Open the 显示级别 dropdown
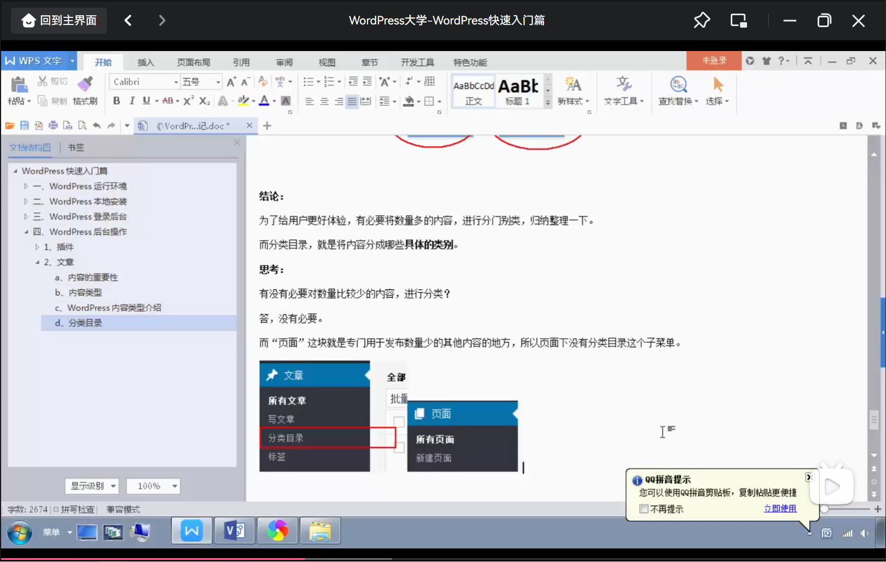 tap(92, 486)
